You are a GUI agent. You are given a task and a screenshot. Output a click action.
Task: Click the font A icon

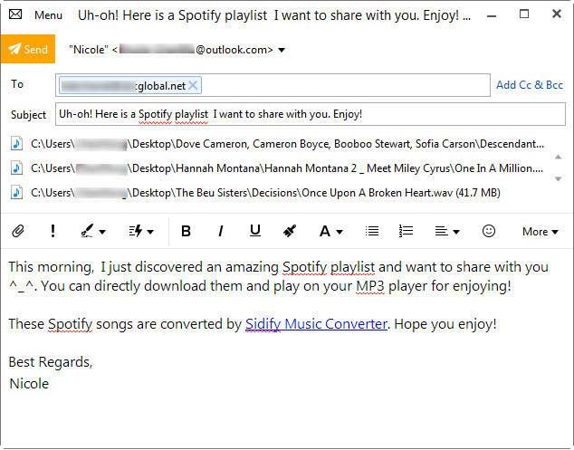[x=325, y=232]
